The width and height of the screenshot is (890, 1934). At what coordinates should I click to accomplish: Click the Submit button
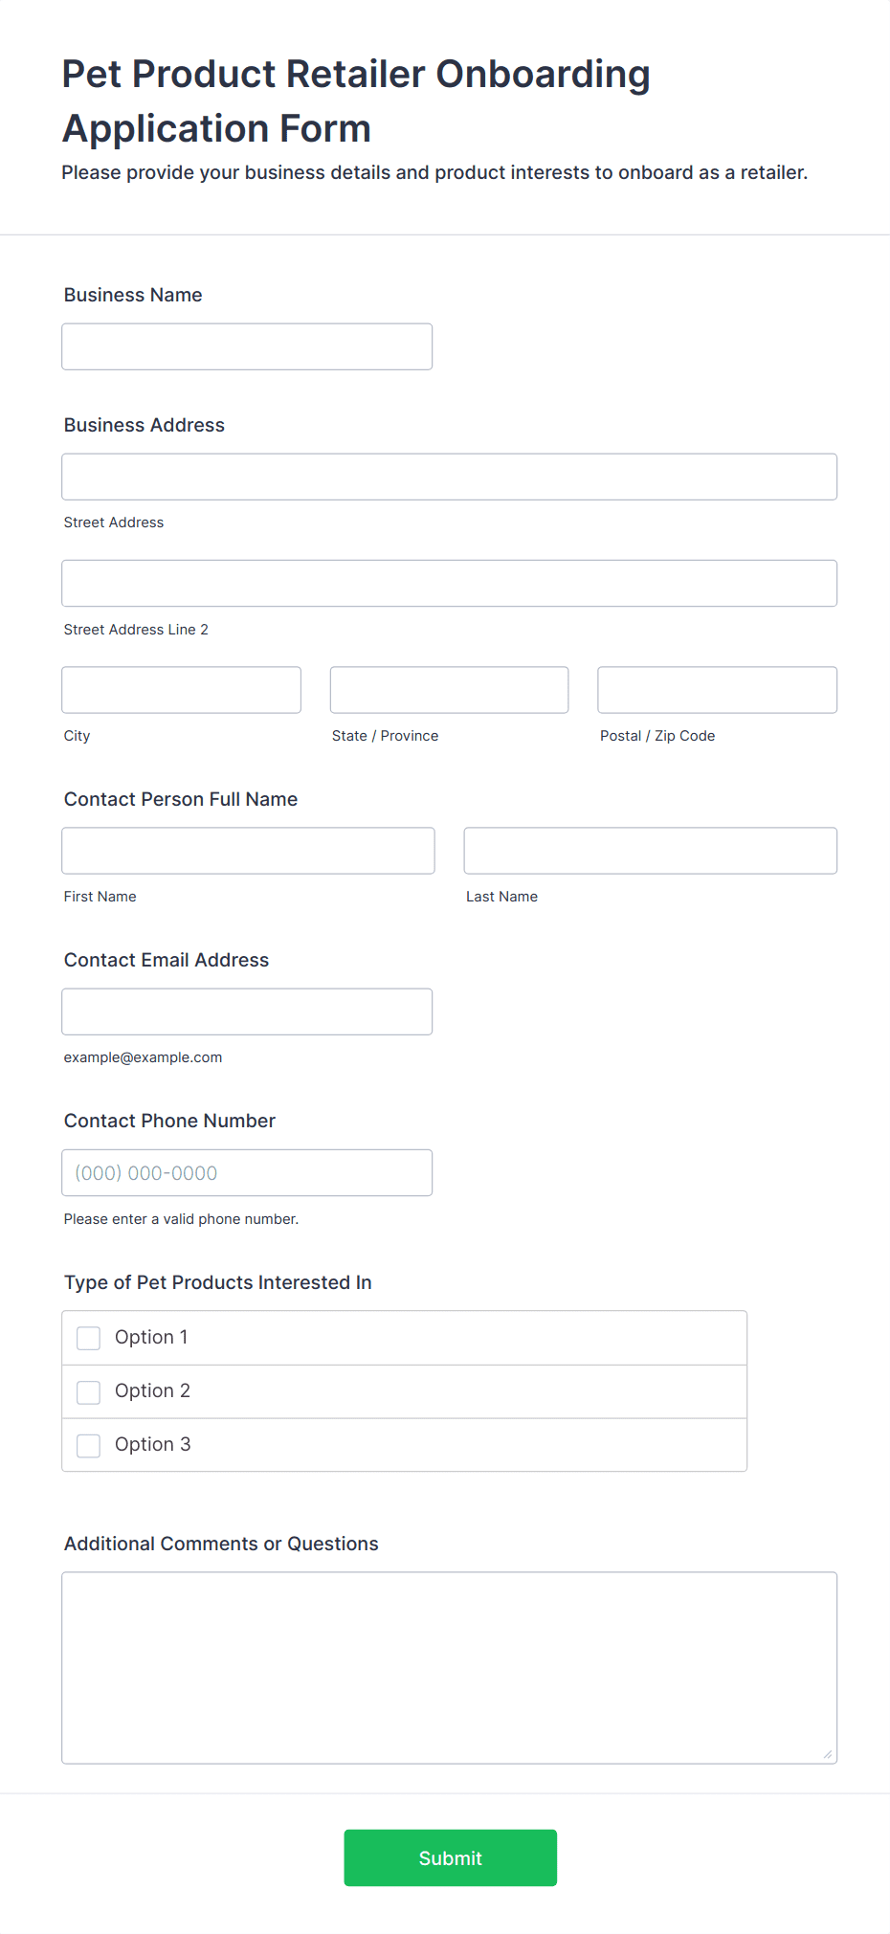tap(450, 1857)
